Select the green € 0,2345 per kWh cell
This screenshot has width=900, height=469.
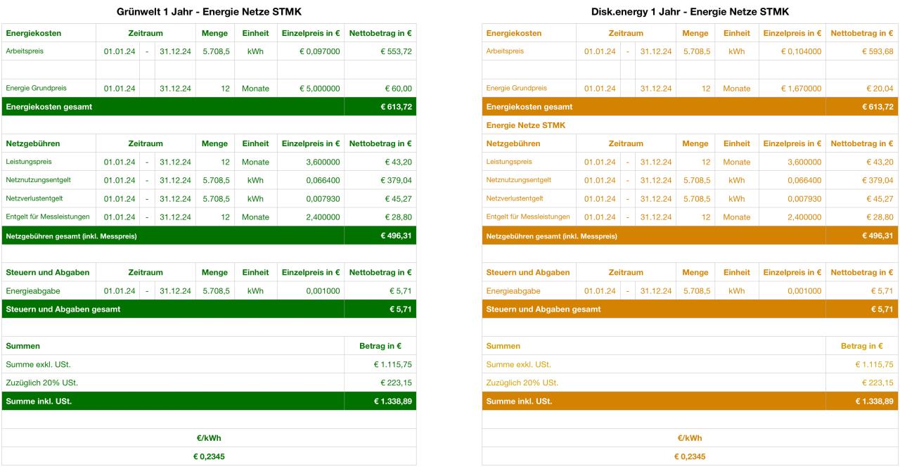pos(209,456)
